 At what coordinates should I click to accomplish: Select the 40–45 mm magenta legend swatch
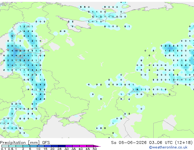coord(83,146)
